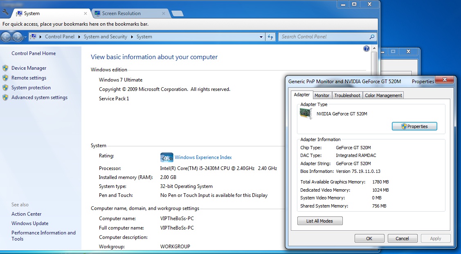Maximize the System browser window
461x254 pixels.
354,4
